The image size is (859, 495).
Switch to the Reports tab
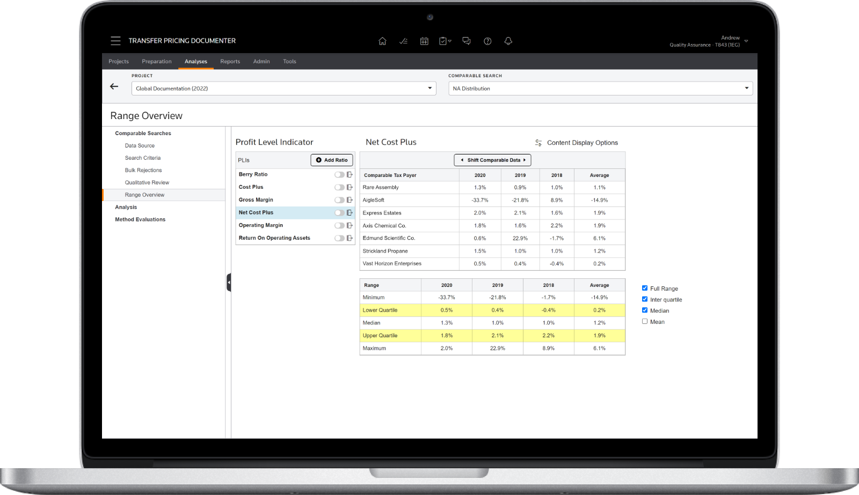point(230,61)
